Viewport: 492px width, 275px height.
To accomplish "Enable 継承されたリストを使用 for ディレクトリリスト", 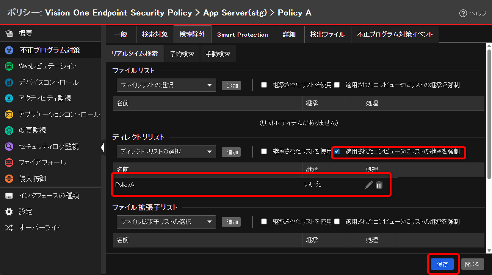I will tap(264, 151).
